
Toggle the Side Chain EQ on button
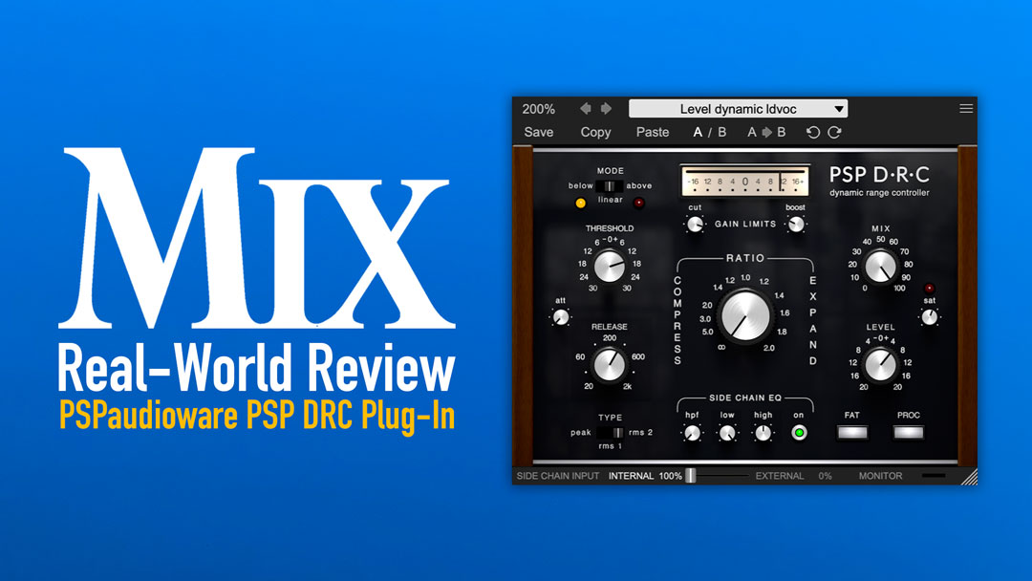pyautogui.click(x=799, y=433)
